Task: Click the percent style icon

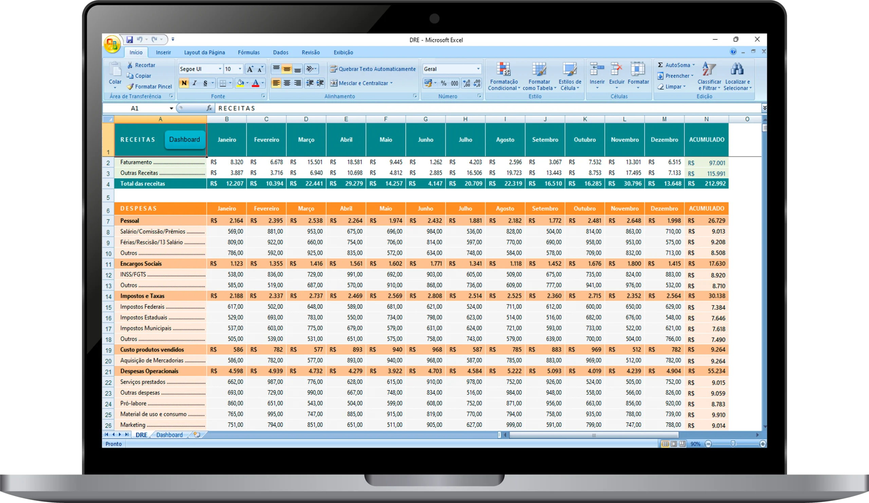Action: (443, 83)
